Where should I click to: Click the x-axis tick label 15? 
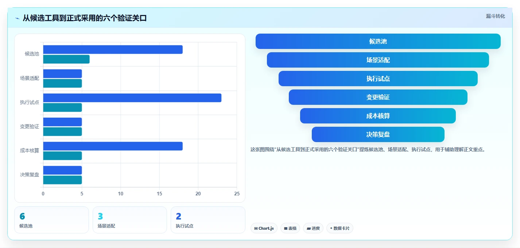(159, 194)
